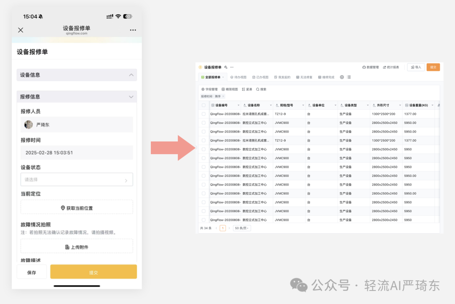
Task: Open 外形尺寸 column dropdown arrow
Action: (400, 105)
